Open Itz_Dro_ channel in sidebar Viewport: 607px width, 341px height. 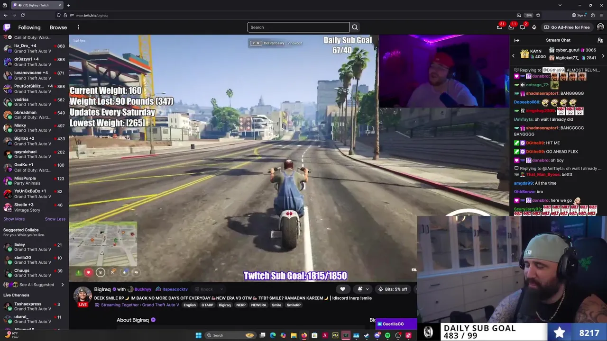pos(34,48)
